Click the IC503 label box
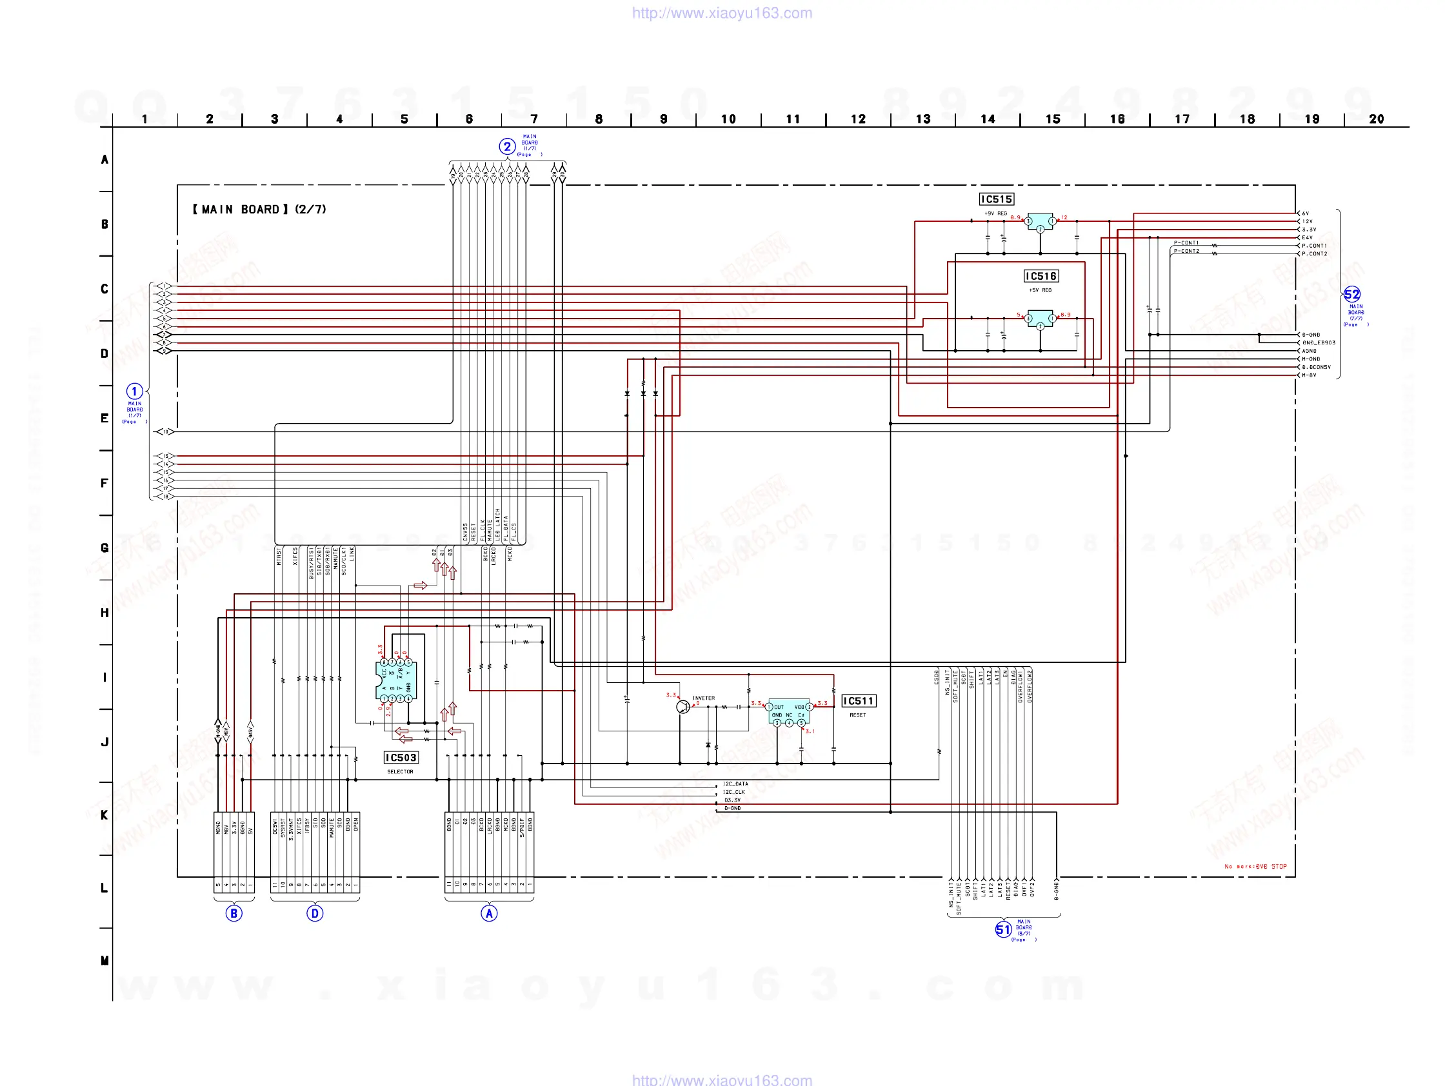Screen dimensions: 1445x1086 click(x=401, y=758)
